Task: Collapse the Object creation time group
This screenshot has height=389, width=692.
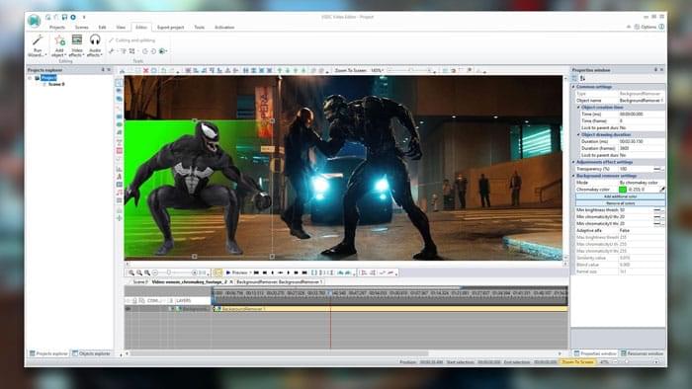Action: coord(578,107)
